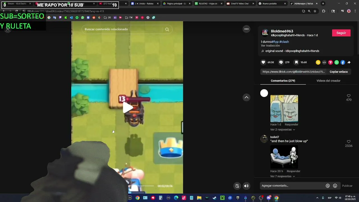Click 'Copiar enlace' button
Screen dimensions: 359x202
tap(339, 72)
